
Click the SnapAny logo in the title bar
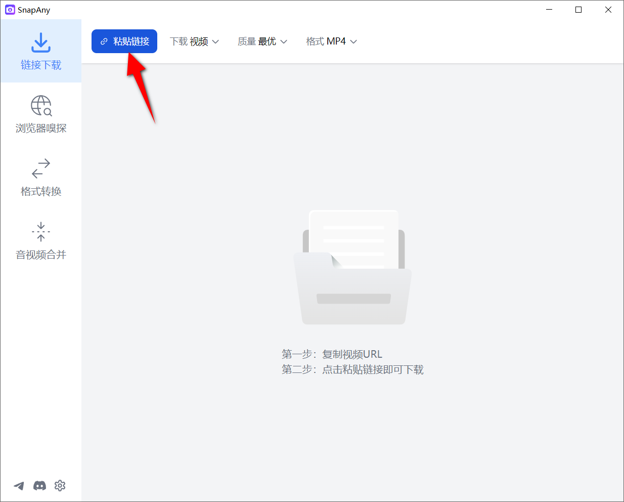coord(10,10)
